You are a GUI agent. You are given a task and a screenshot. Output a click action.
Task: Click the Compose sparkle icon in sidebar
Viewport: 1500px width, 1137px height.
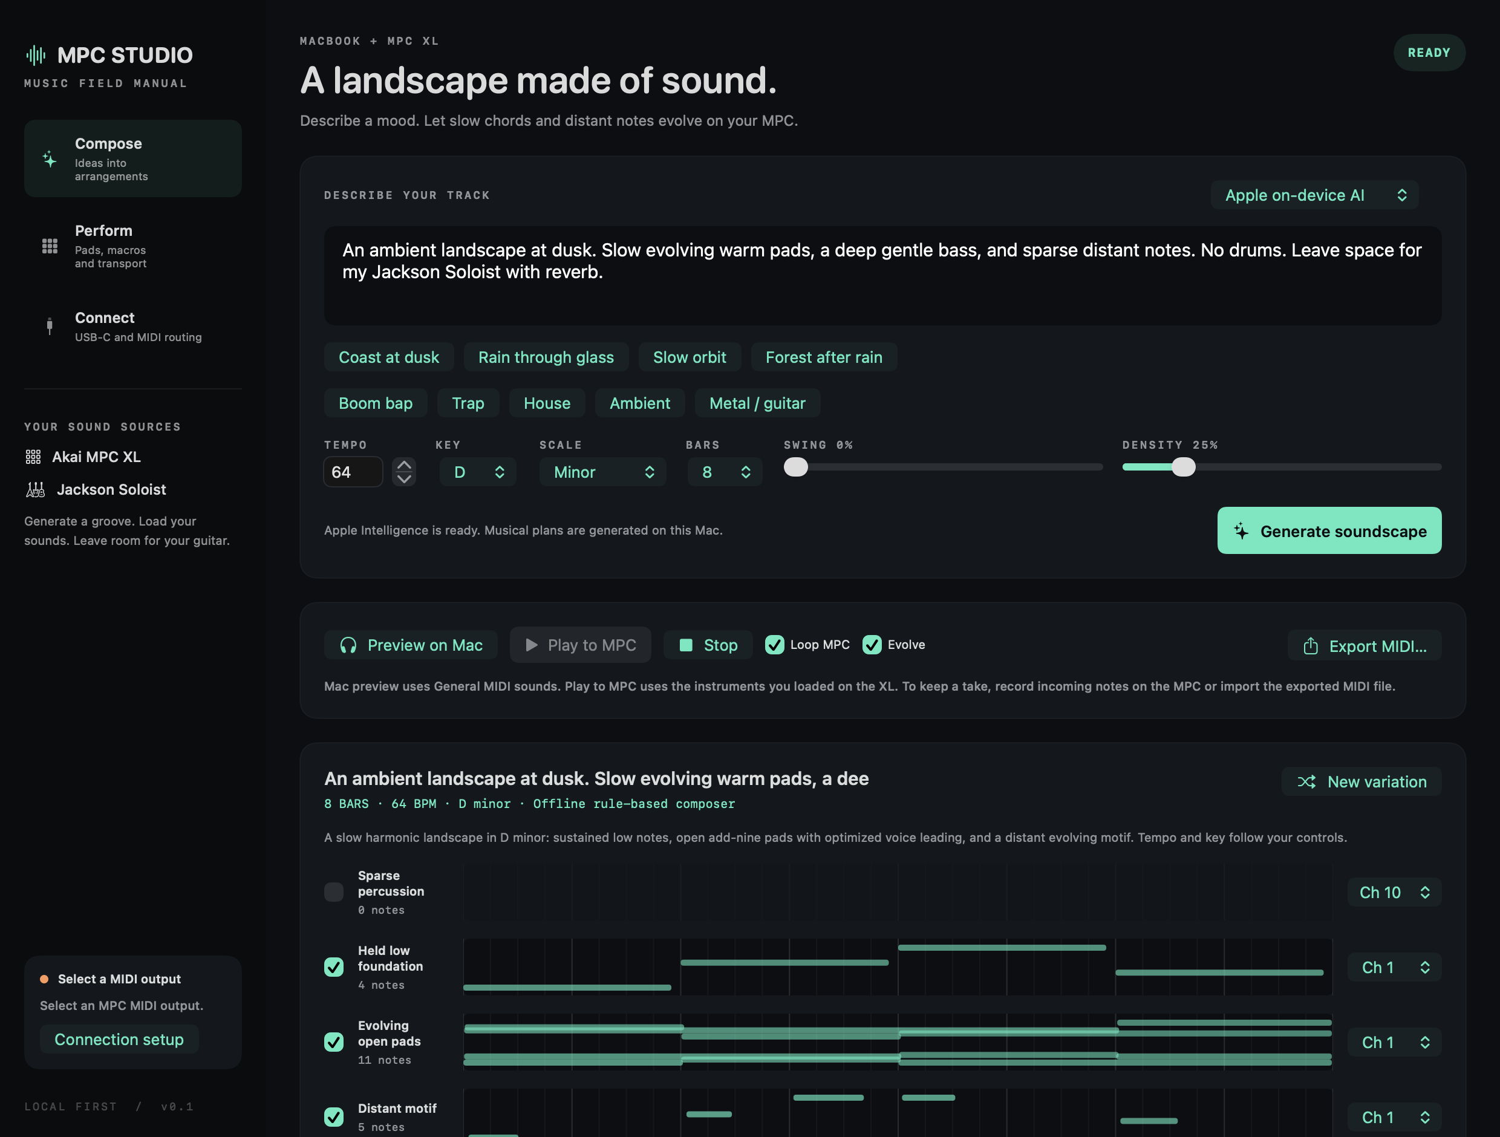click(50, 158)
